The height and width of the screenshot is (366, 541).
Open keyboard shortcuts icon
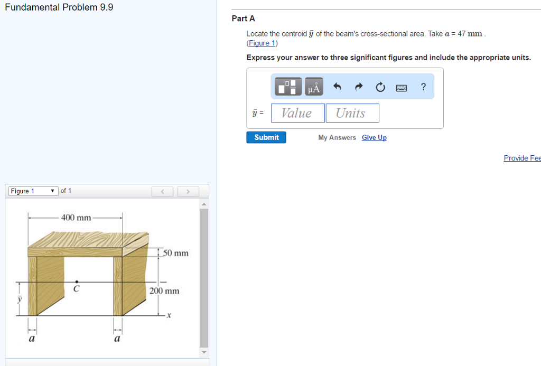click(402, 88)
